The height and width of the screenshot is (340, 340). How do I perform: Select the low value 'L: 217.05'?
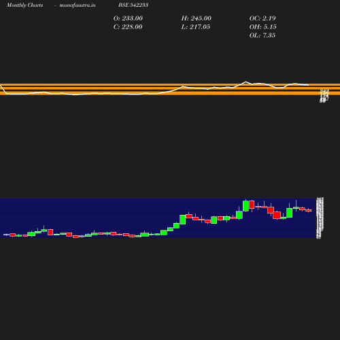[196, 27]
